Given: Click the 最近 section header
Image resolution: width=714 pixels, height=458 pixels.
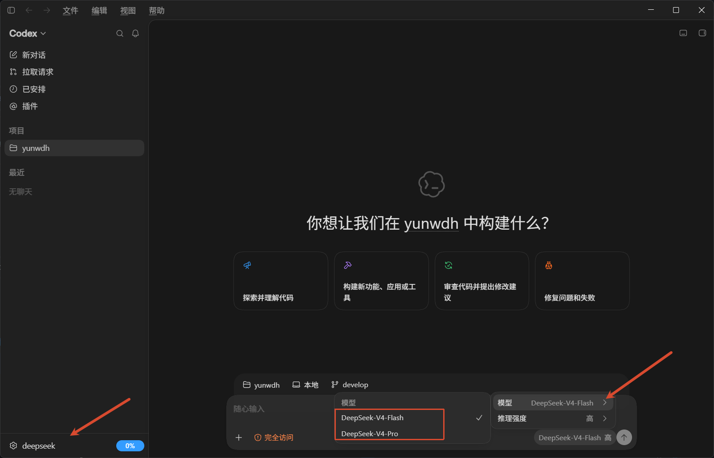Looking at the screenshot, I should 16,172.
